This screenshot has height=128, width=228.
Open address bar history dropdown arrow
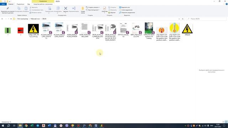179,19
